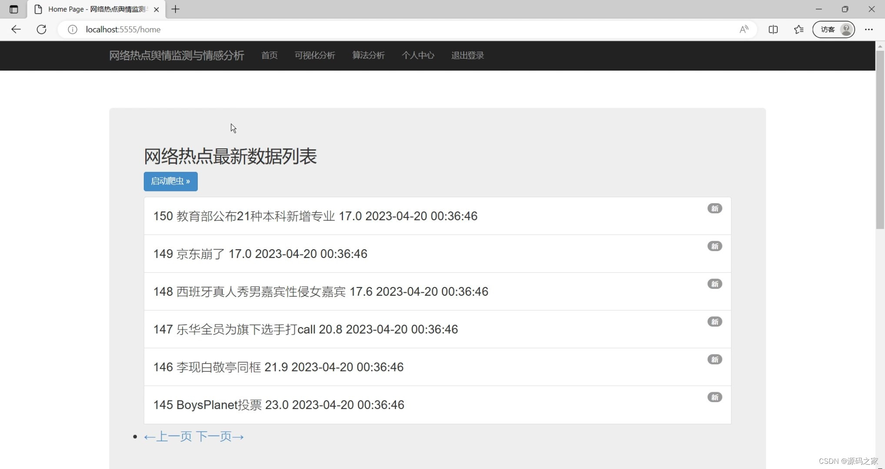Start Read Aloud from the toolbar
Screen dimensions: 885x469
744,29
